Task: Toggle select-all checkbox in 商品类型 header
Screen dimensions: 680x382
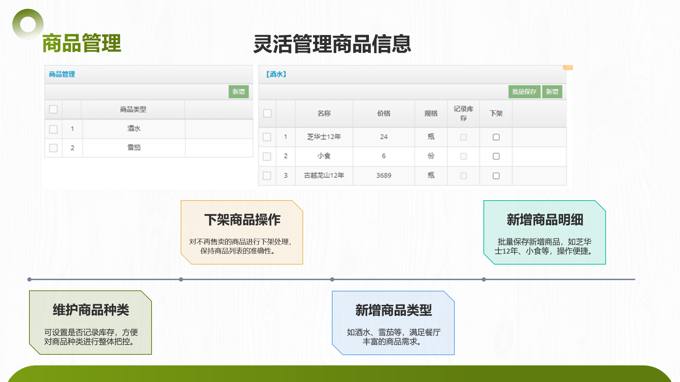Action: coord(53,109)
